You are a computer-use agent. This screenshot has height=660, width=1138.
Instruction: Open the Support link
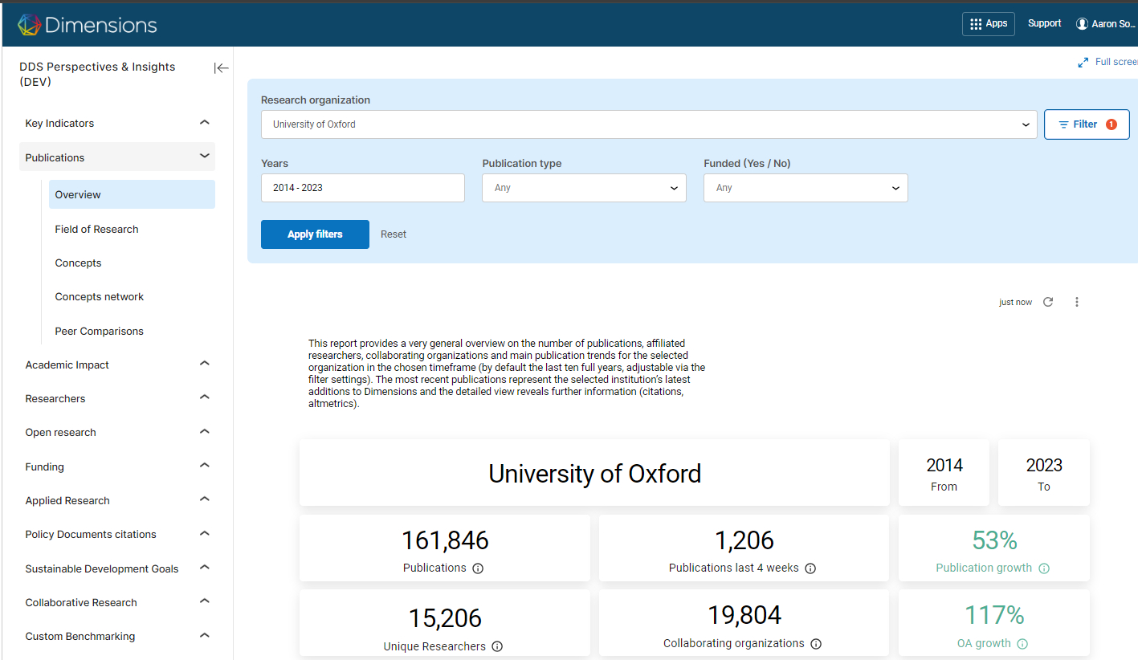1045,23
